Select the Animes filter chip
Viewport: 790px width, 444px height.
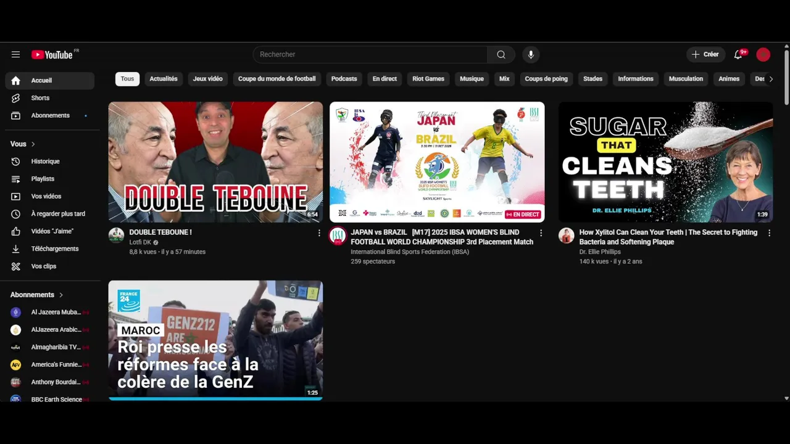(729, 79)
